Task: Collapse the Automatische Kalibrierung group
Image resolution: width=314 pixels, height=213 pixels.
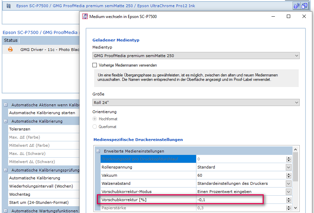Action: pos(6,121)
